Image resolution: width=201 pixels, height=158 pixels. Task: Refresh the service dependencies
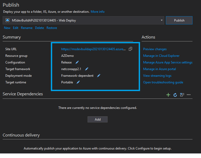click(175, 95)
